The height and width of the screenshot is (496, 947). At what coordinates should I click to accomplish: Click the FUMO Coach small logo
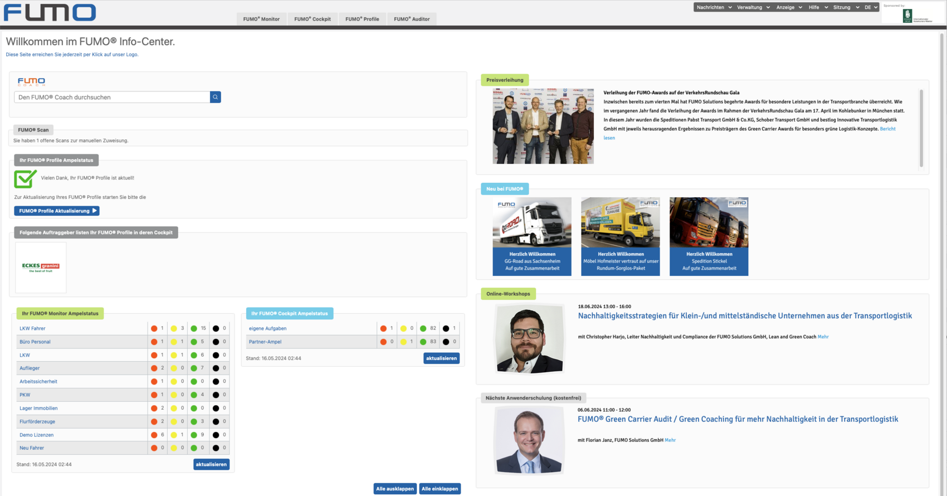[x=31, y=81]
